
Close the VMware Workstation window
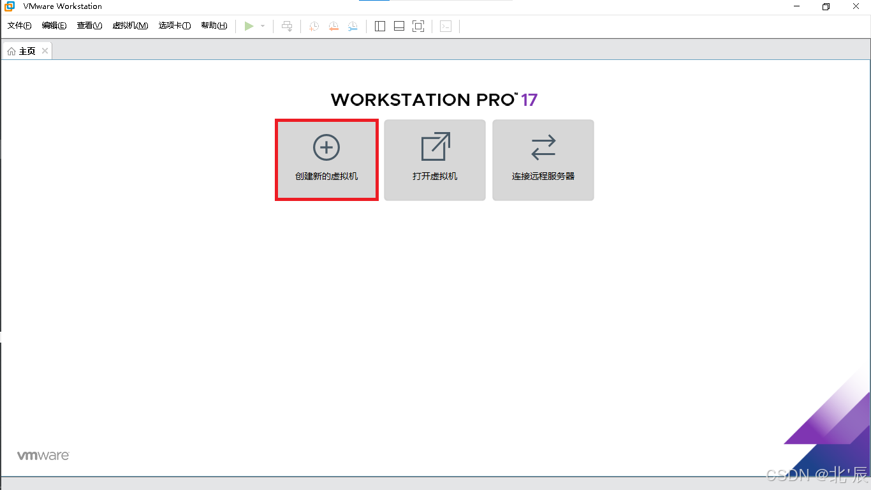tap(856, 6)
